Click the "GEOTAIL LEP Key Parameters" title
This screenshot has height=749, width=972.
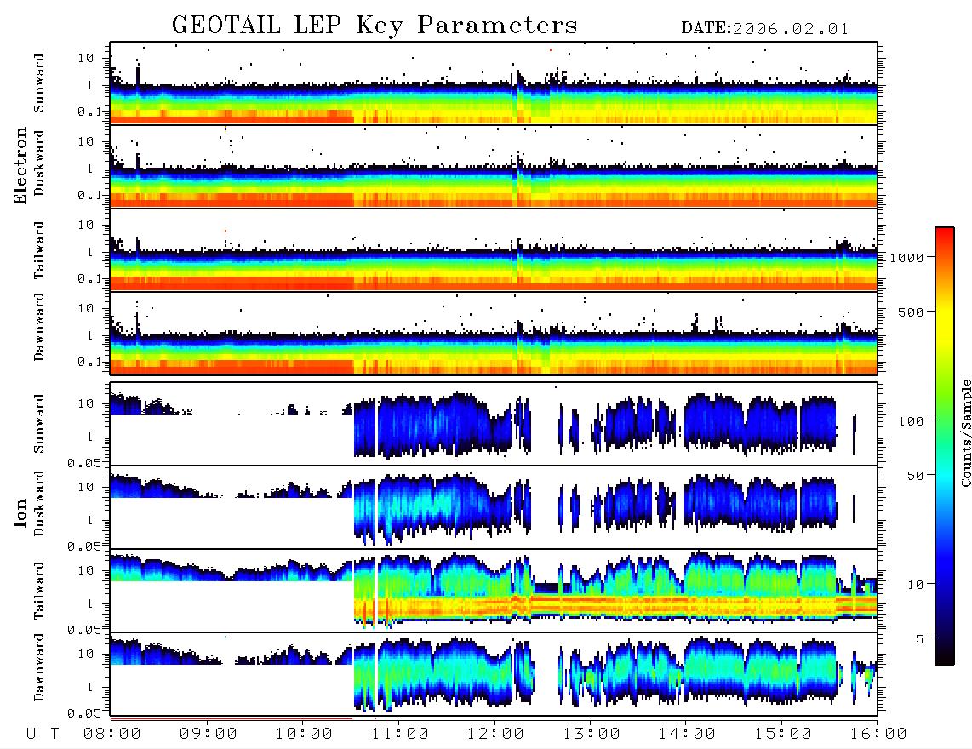click(x=375, y=26)
